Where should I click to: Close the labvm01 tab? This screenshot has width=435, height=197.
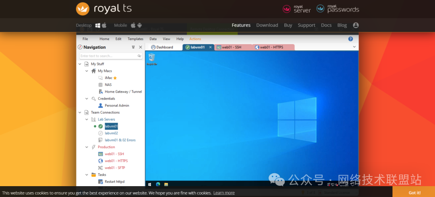click(210, 47)
